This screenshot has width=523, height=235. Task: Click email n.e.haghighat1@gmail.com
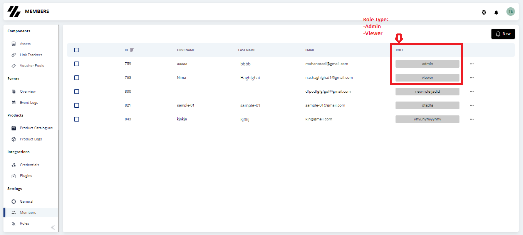[329, 78]
